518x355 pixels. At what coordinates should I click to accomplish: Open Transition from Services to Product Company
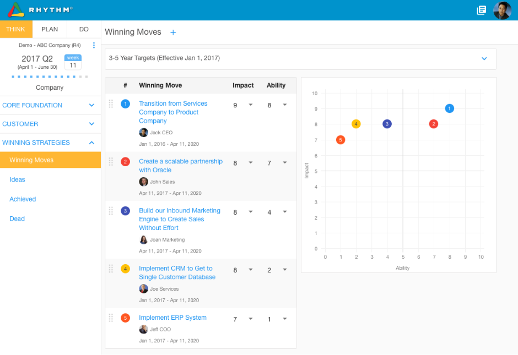pos(173,112)
